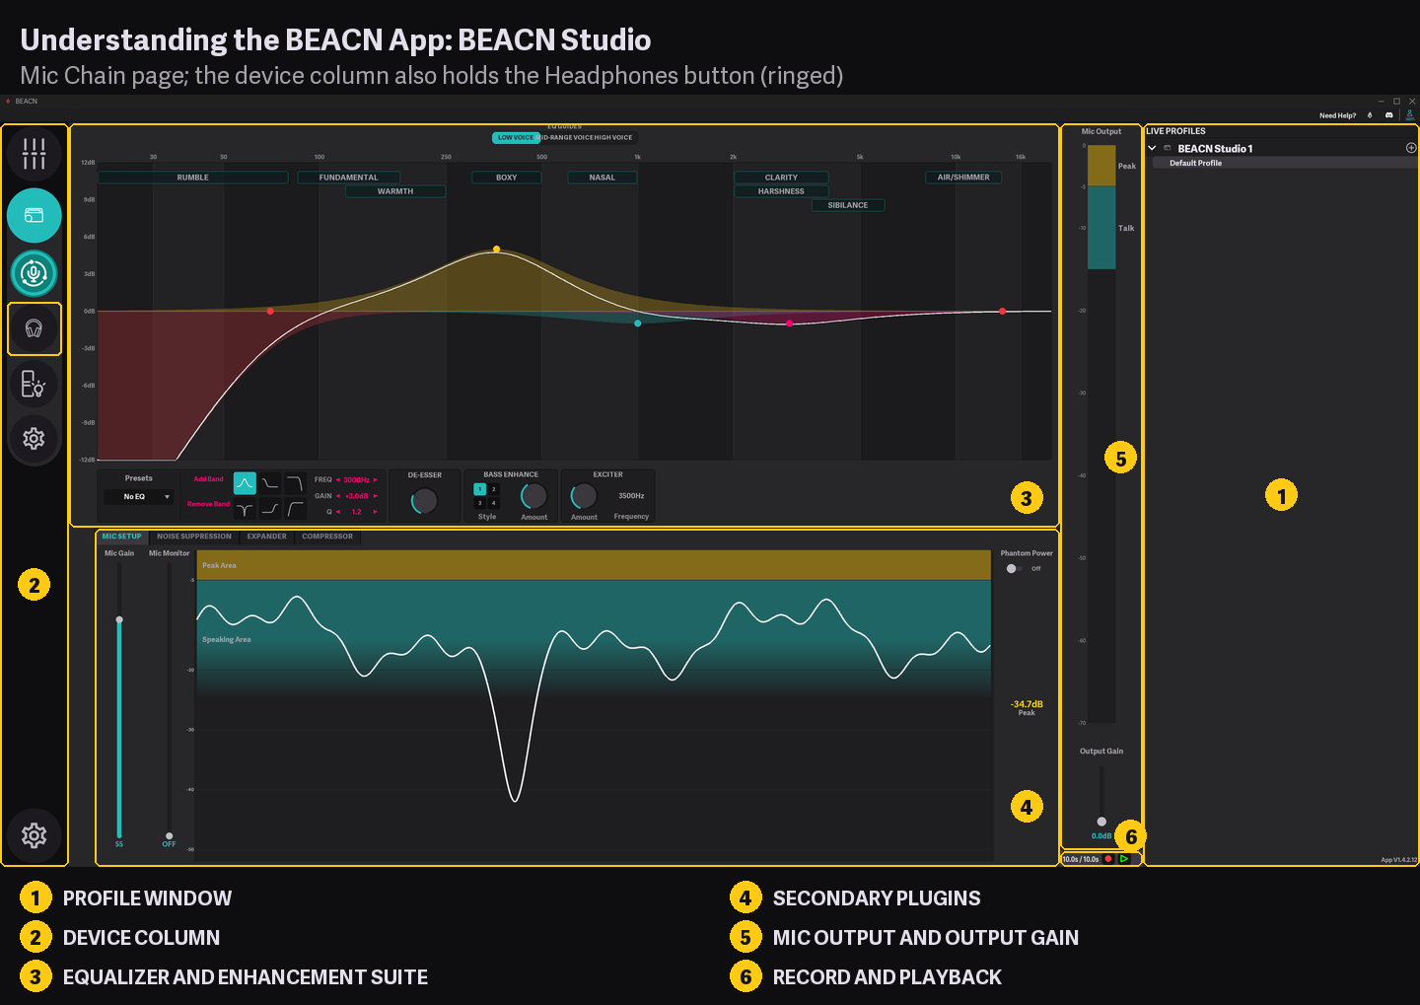Screen dimensions: 1420x1005
Task: Click the device icon beside BEACN Studio 1
Action: click(x=1168, y=148)
